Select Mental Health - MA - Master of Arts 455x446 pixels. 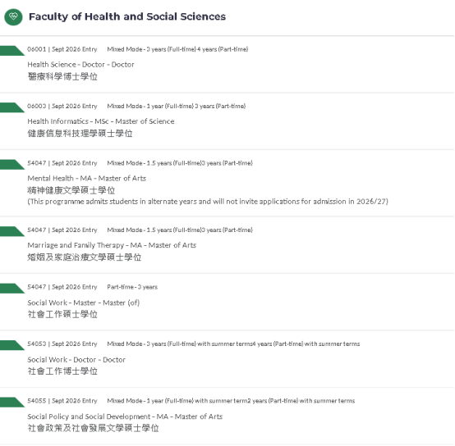pos(86,179)
